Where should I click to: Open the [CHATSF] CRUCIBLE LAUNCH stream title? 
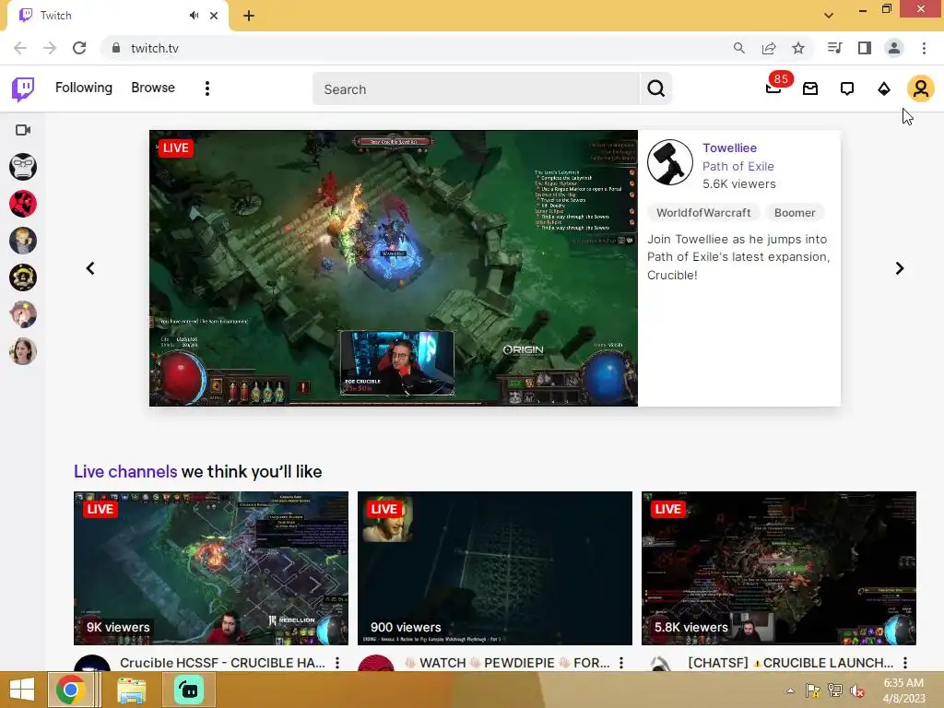790,663
